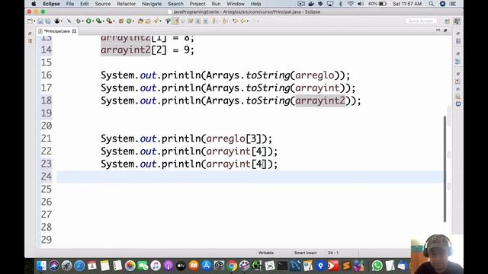Click the volume icon in menu bar
The width and height of the screenshot is (488, 274).
tap(361, 4)
